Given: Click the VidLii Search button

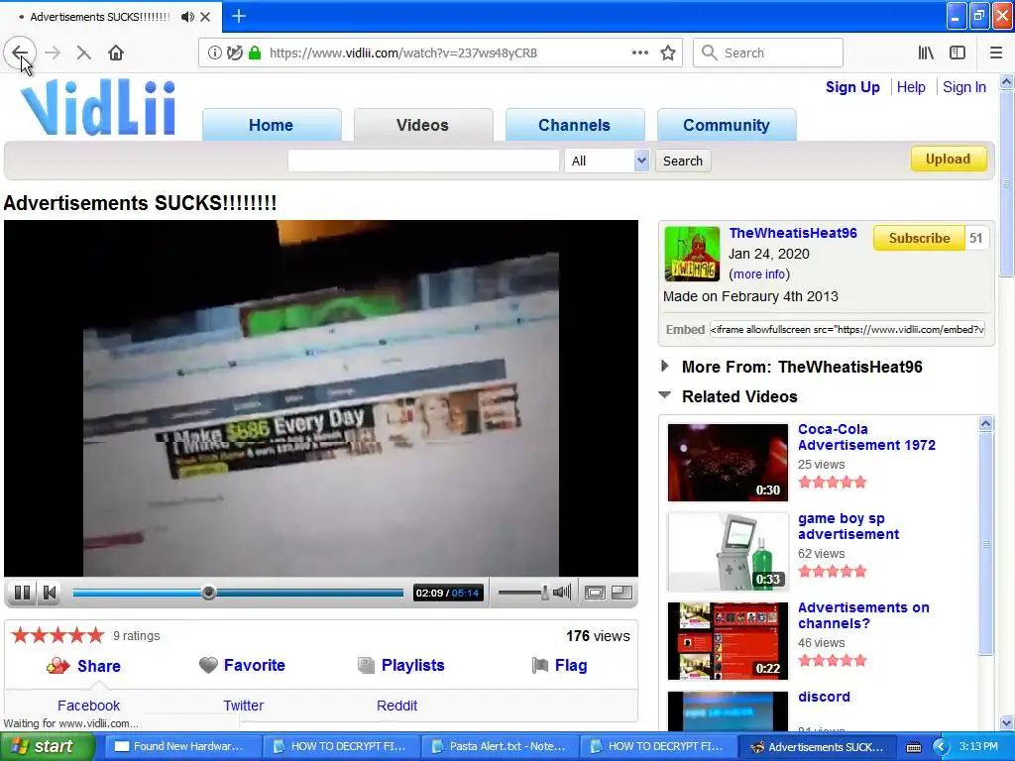Looking at the screenshot, I should (683, 161).
